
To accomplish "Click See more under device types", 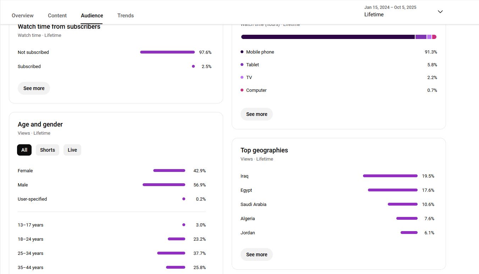I will pyautogui.click(x=257, y=114).
